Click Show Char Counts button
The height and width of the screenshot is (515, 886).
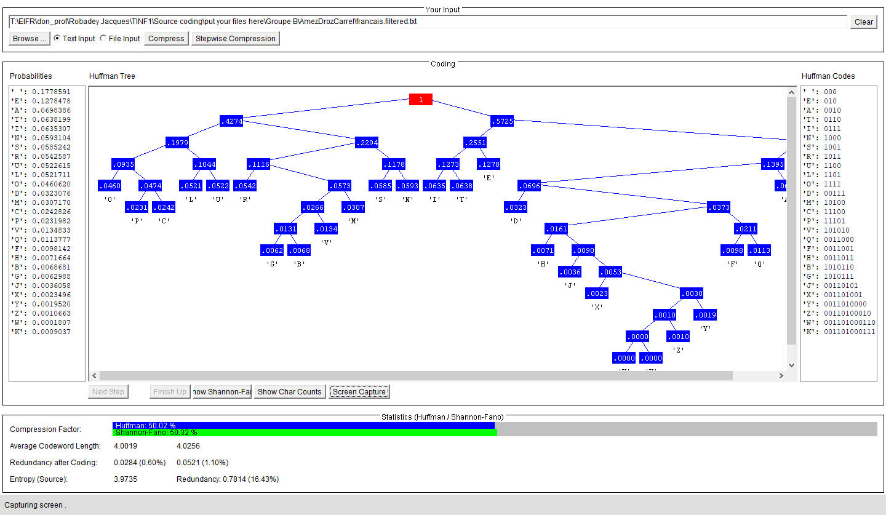pyautogui.click(x=289, y=392)
